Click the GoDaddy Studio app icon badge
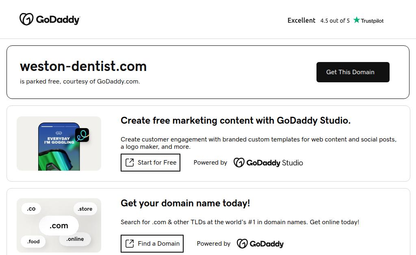Viewport: 416px width, 255px height. 82,135
